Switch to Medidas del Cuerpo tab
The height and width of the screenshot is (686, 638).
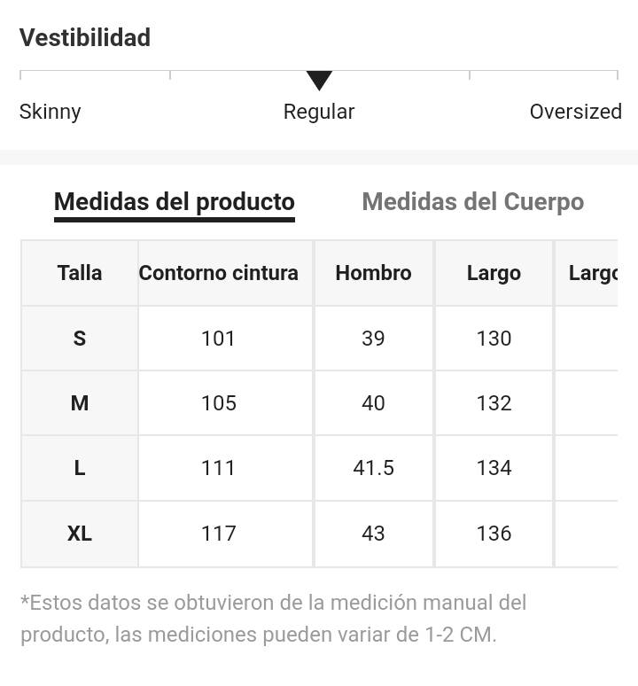472,202
